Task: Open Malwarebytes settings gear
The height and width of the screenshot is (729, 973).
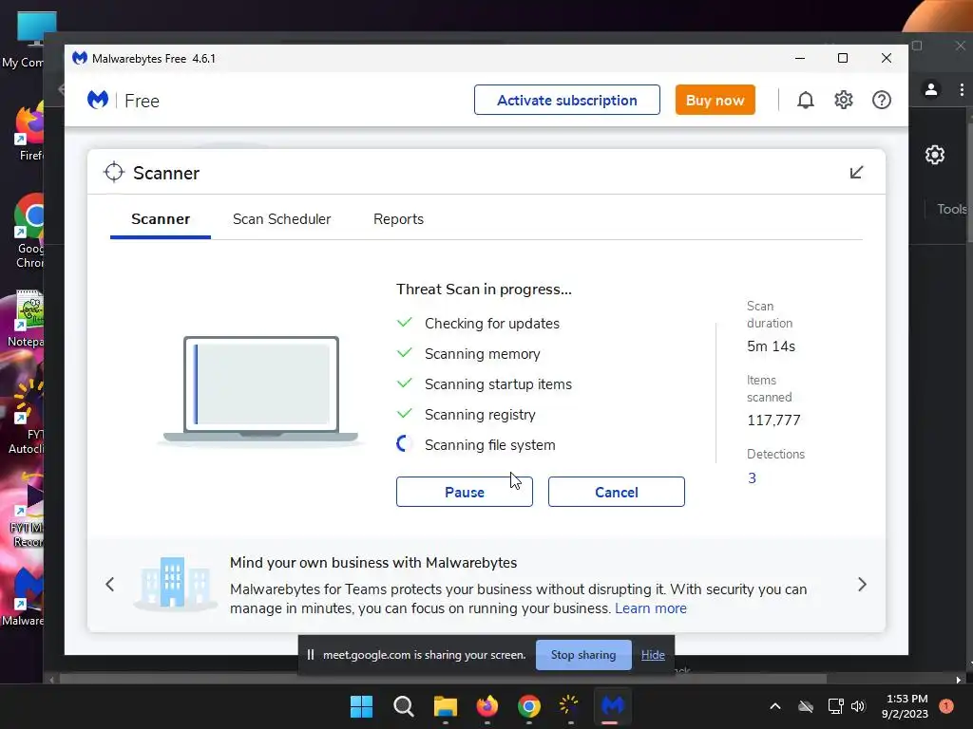Action: click(x=844, y=100)
